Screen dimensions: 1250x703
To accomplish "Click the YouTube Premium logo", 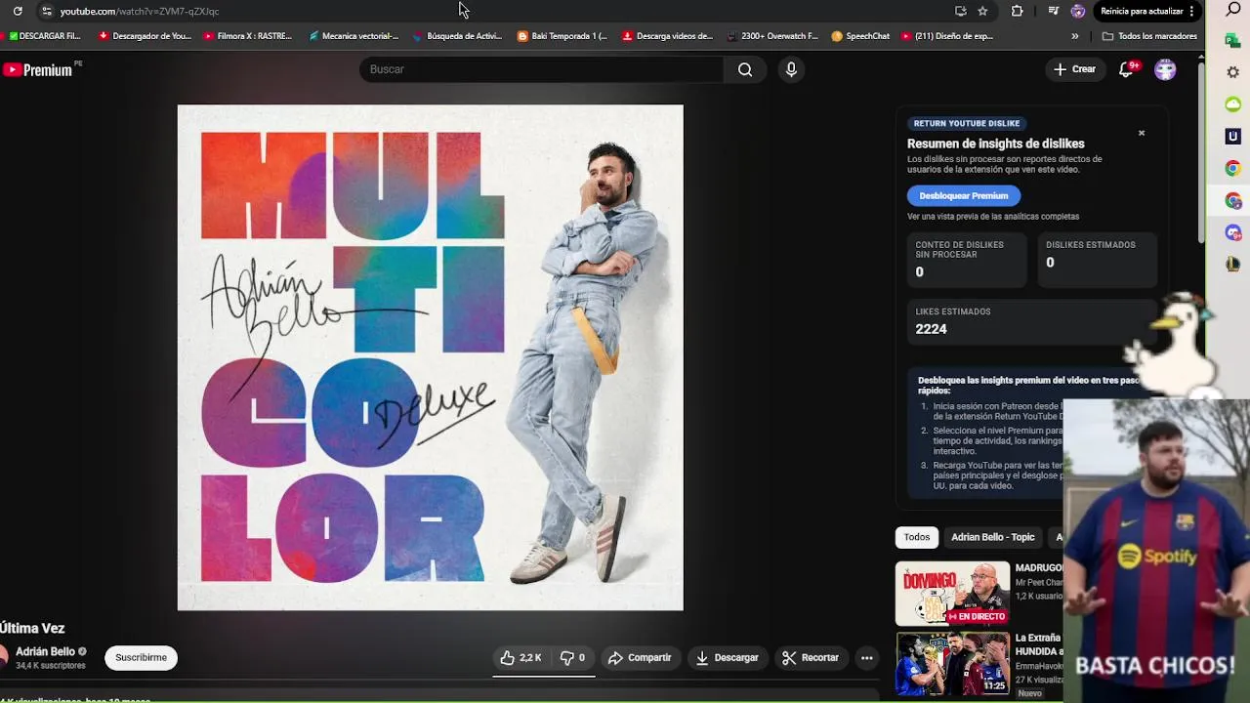I will (x=37, y=69).
